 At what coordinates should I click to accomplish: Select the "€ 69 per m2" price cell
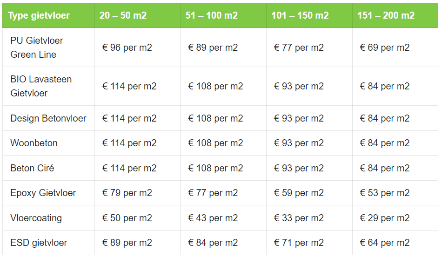[385, 48]
